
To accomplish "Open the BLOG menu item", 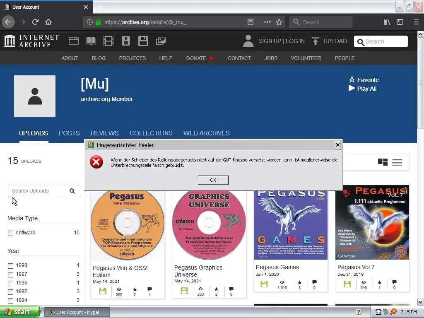I will (99, 58).
